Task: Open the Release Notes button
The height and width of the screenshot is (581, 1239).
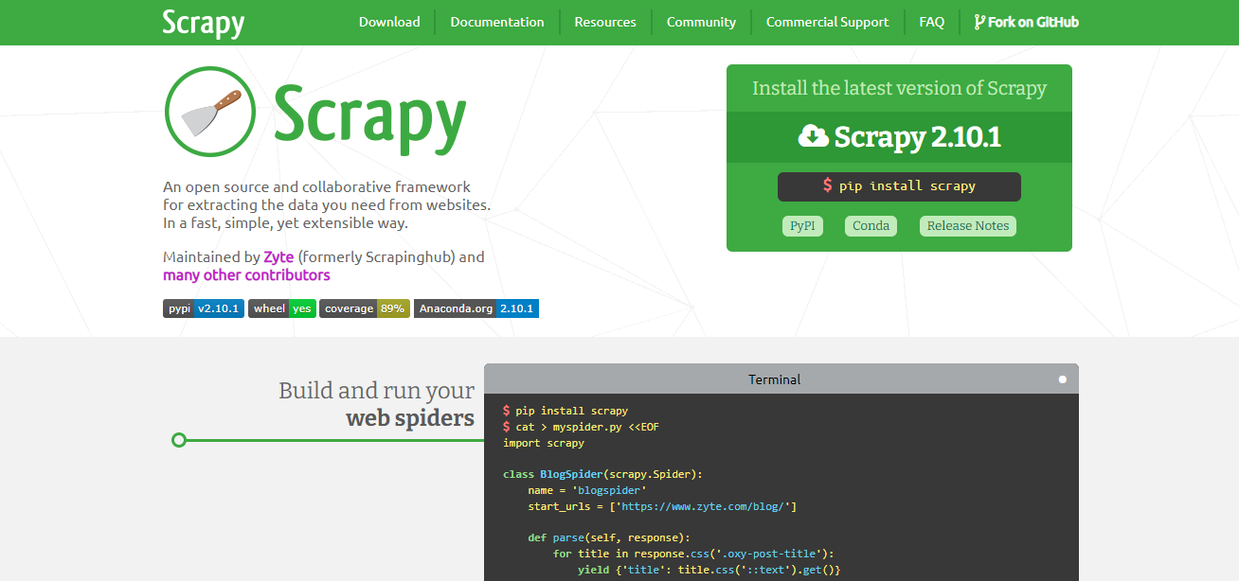Action: pos(968,226)
